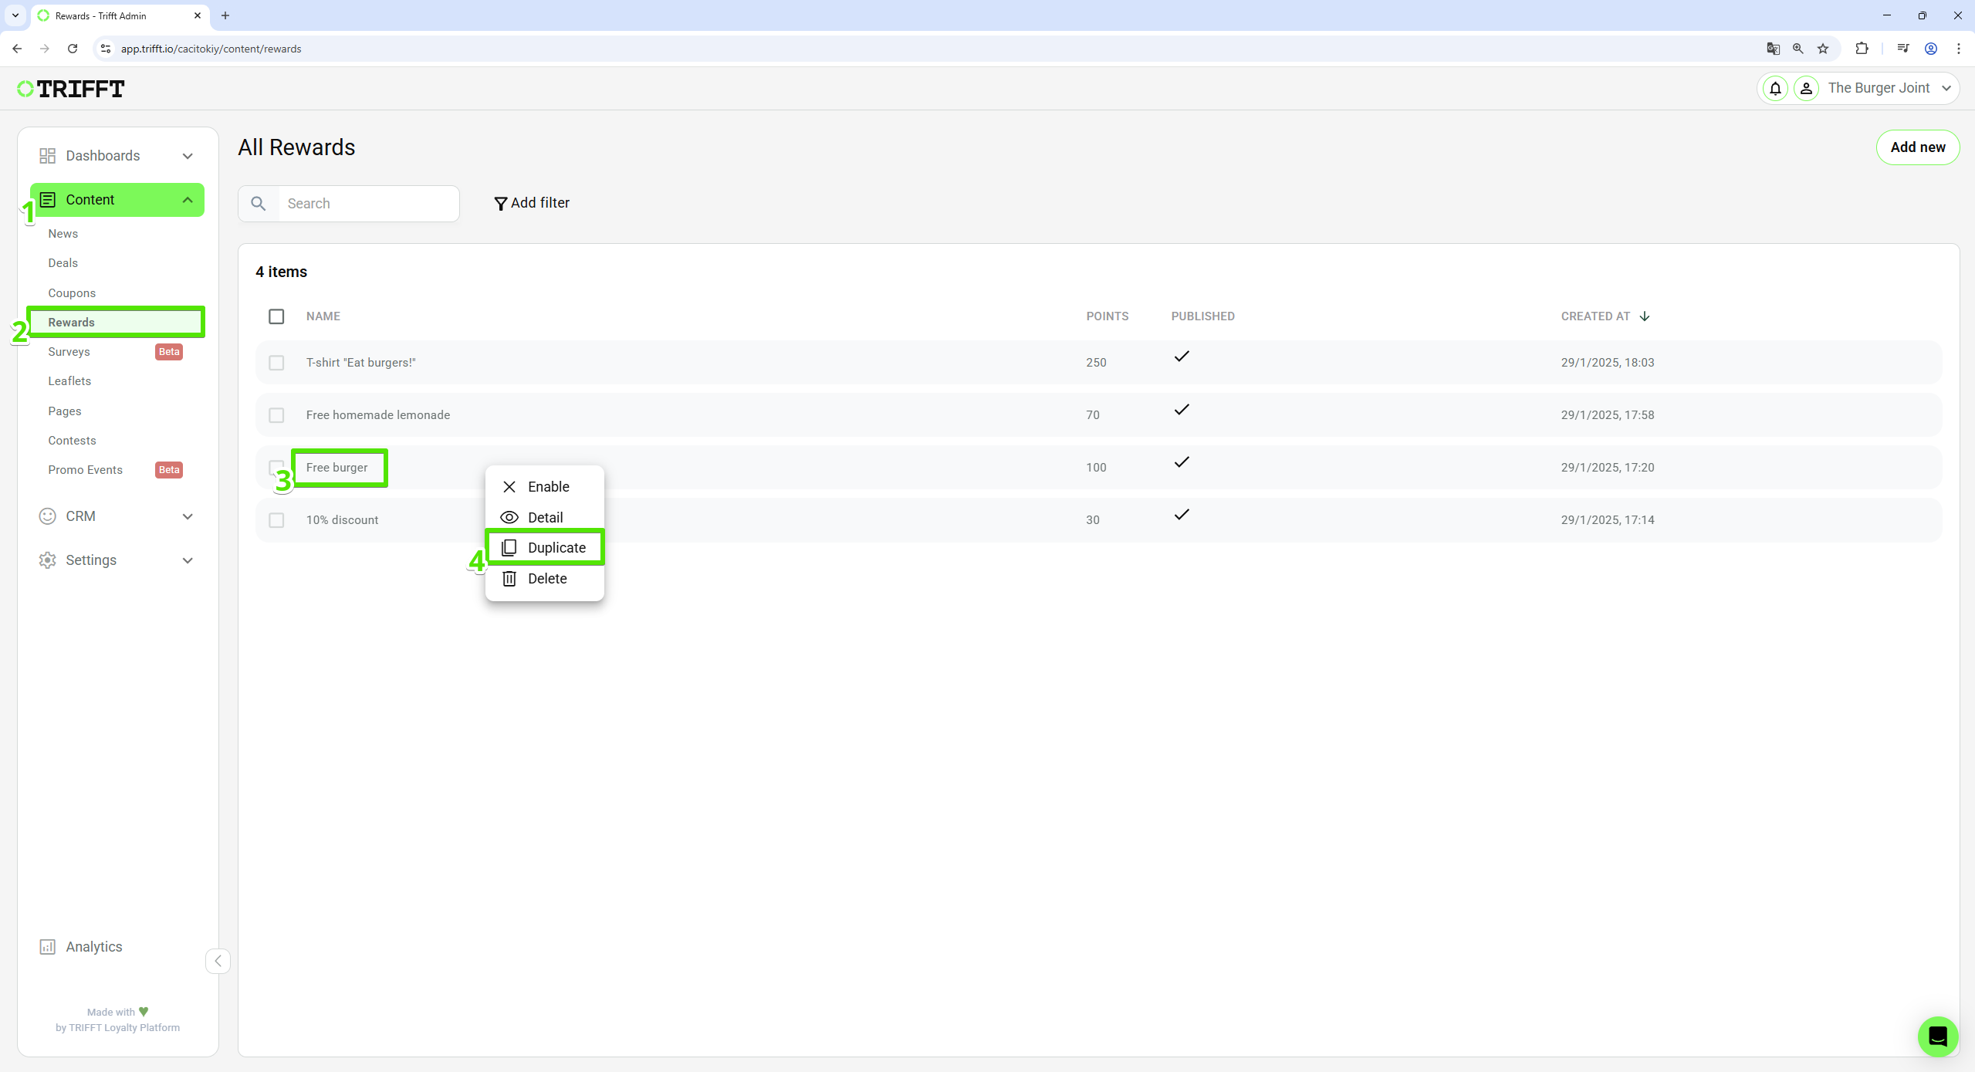Click the search magnifier icon
Image resolution: width=1975 pixels, height=1072 pixels.
[x=259, y=204]
